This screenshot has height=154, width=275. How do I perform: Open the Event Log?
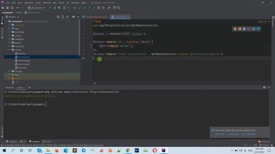tap(264, 142)
